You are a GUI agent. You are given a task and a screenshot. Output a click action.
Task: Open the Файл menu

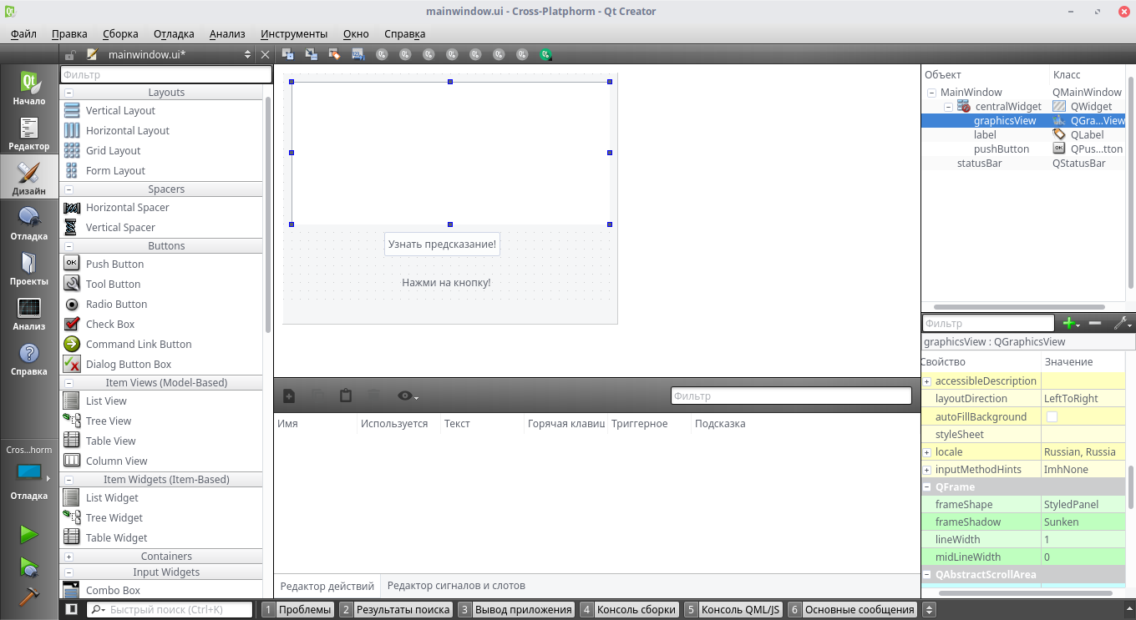click(23, 34)
